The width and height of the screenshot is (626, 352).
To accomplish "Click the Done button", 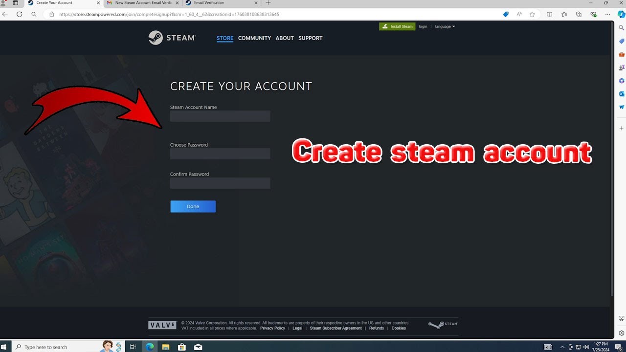I will pos(193,206).
